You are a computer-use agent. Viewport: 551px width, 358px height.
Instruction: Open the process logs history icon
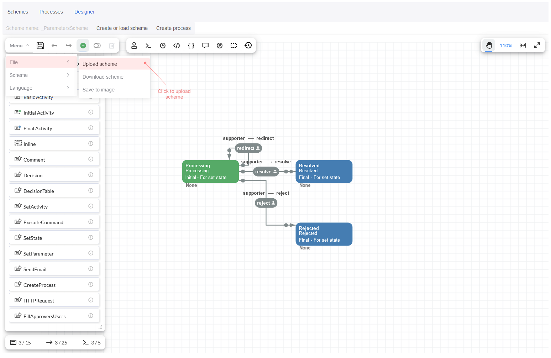click(248, 45)
